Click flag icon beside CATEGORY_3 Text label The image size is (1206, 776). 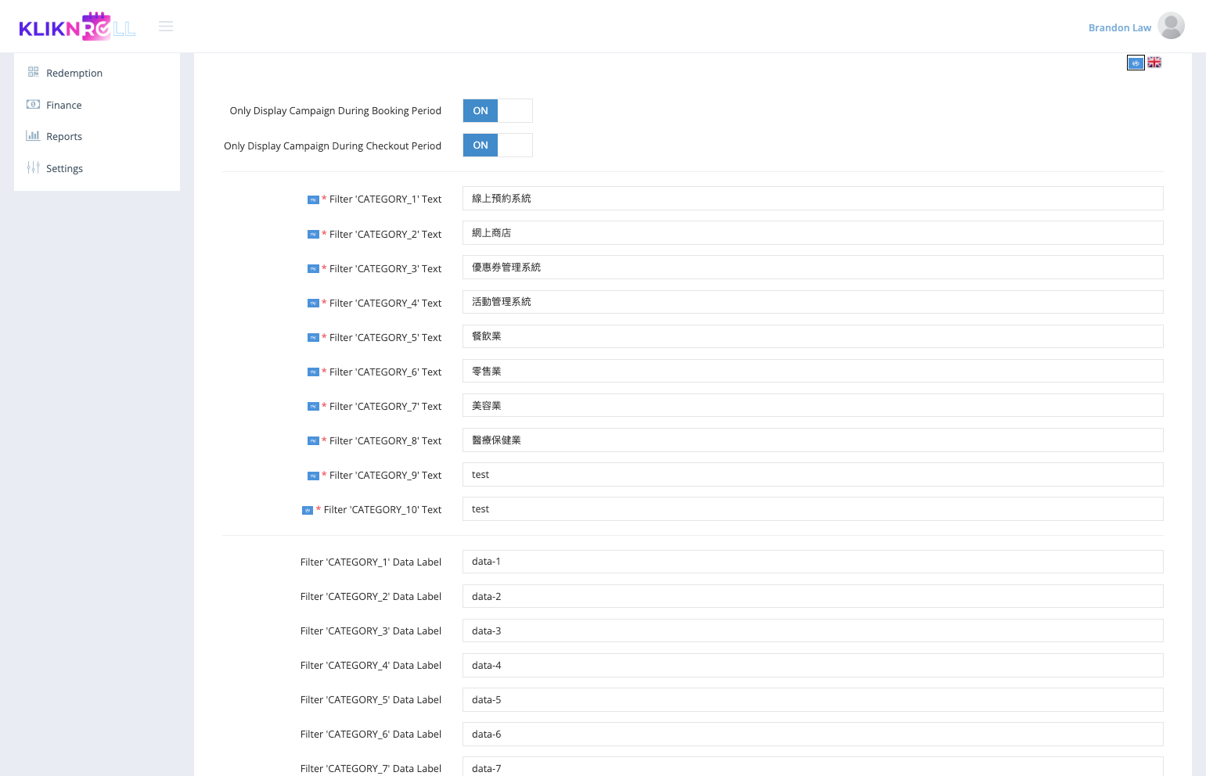(313, 269)
